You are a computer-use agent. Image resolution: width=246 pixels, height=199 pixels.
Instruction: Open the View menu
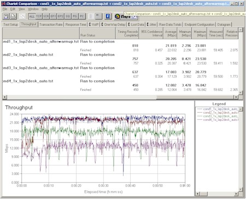click(21, 9)
